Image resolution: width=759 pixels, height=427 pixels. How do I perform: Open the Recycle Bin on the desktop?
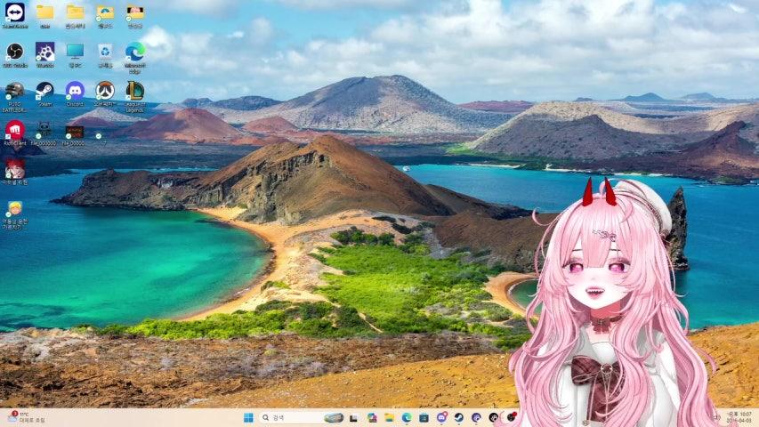pyautogui.click(x=105, y=54)
